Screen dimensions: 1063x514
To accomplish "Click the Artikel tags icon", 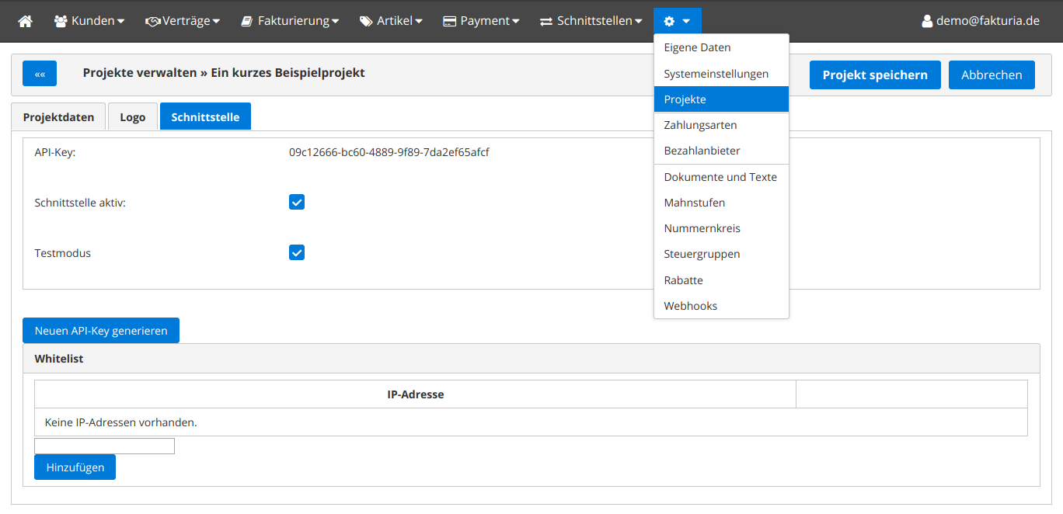I will click(x=366, y=21).
